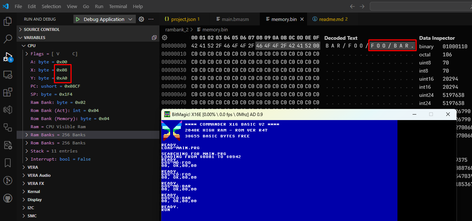Open the Search view in activity bar
Screen dimensions: 472x221
[8, 39]
